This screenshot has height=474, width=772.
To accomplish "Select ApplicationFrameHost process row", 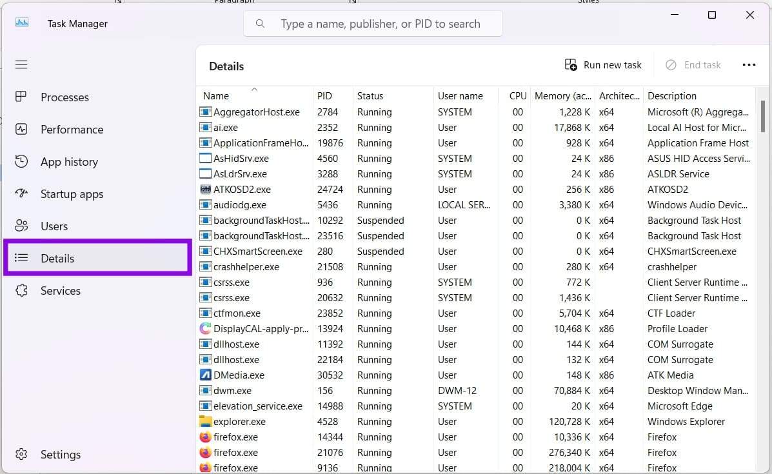I will [476, 143].
